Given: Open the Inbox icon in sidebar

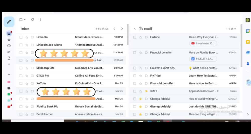Looking at the screenshot, I should click(9, 33).
